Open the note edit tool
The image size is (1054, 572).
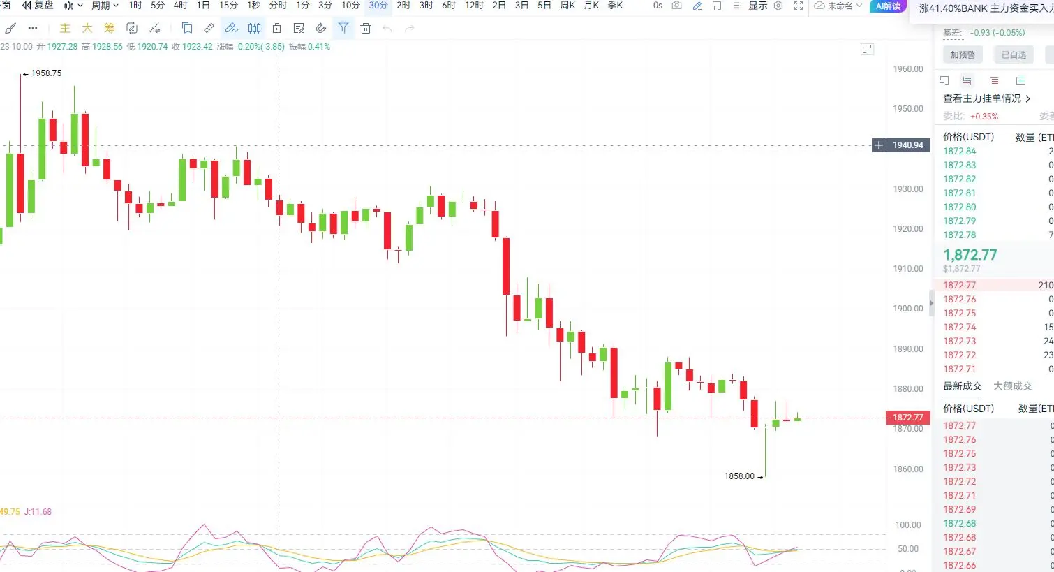click(299, 29)
